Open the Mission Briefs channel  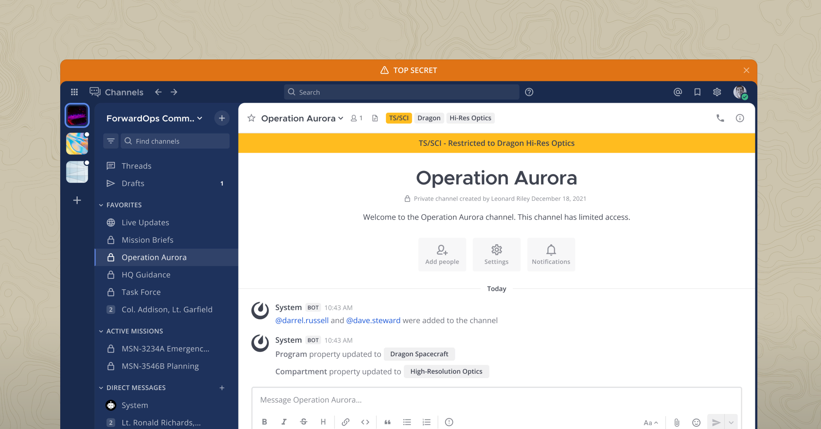[166, 240]
